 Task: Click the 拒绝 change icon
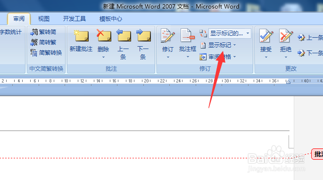(286, 36)
